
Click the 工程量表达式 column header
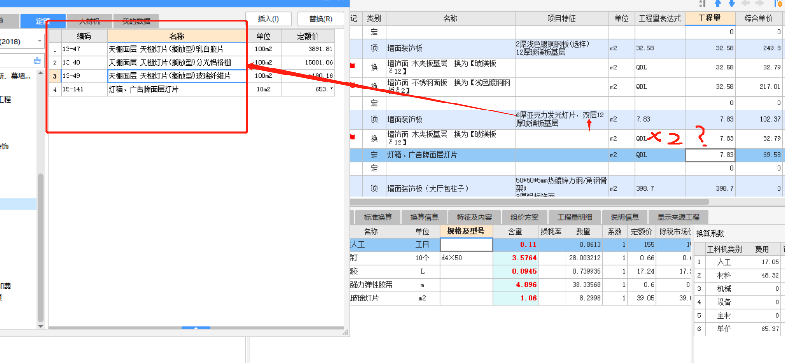tap(660, 18)
